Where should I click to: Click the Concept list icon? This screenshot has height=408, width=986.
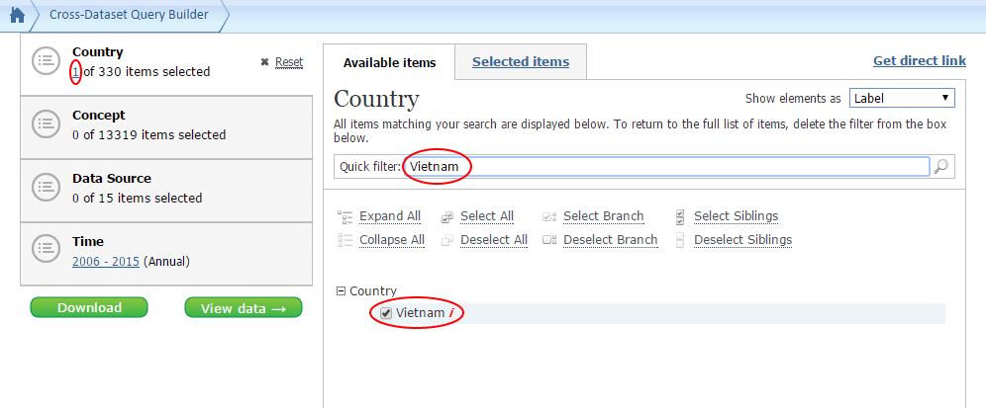click(x=46, y=124)
